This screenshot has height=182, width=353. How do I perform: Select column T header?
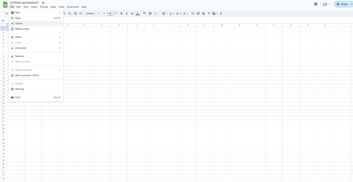[342, 25]
